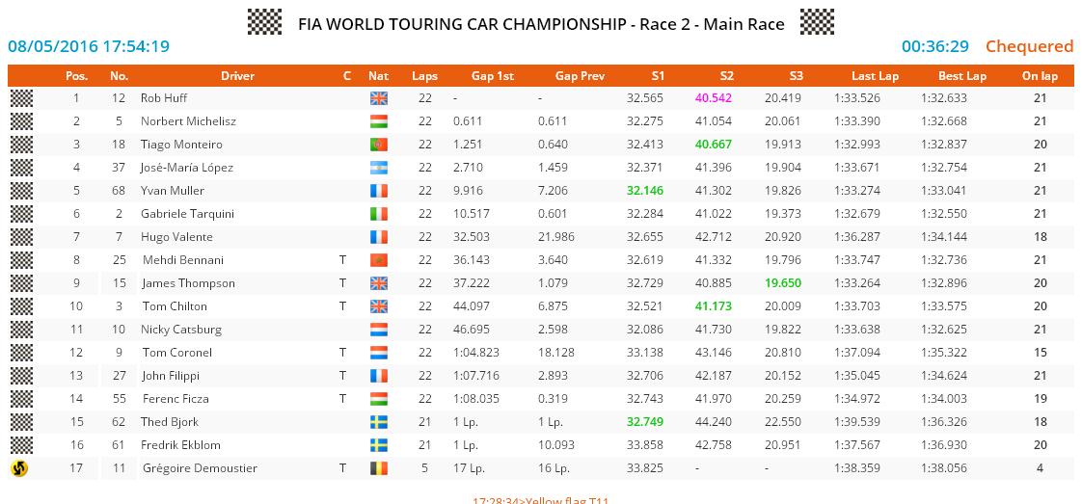Click the chequered flag icon right of the title
This screenshot has width=1082, height=504.
tap(817, 22)
